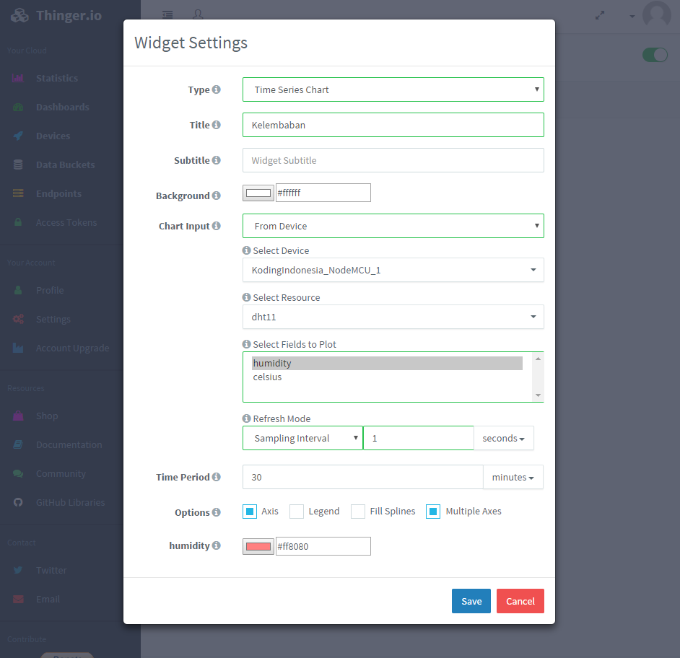Image resolution: width=680 pixels, height=658 pixels.
Task: Click the Type info icon
Action: coord(216,89)
